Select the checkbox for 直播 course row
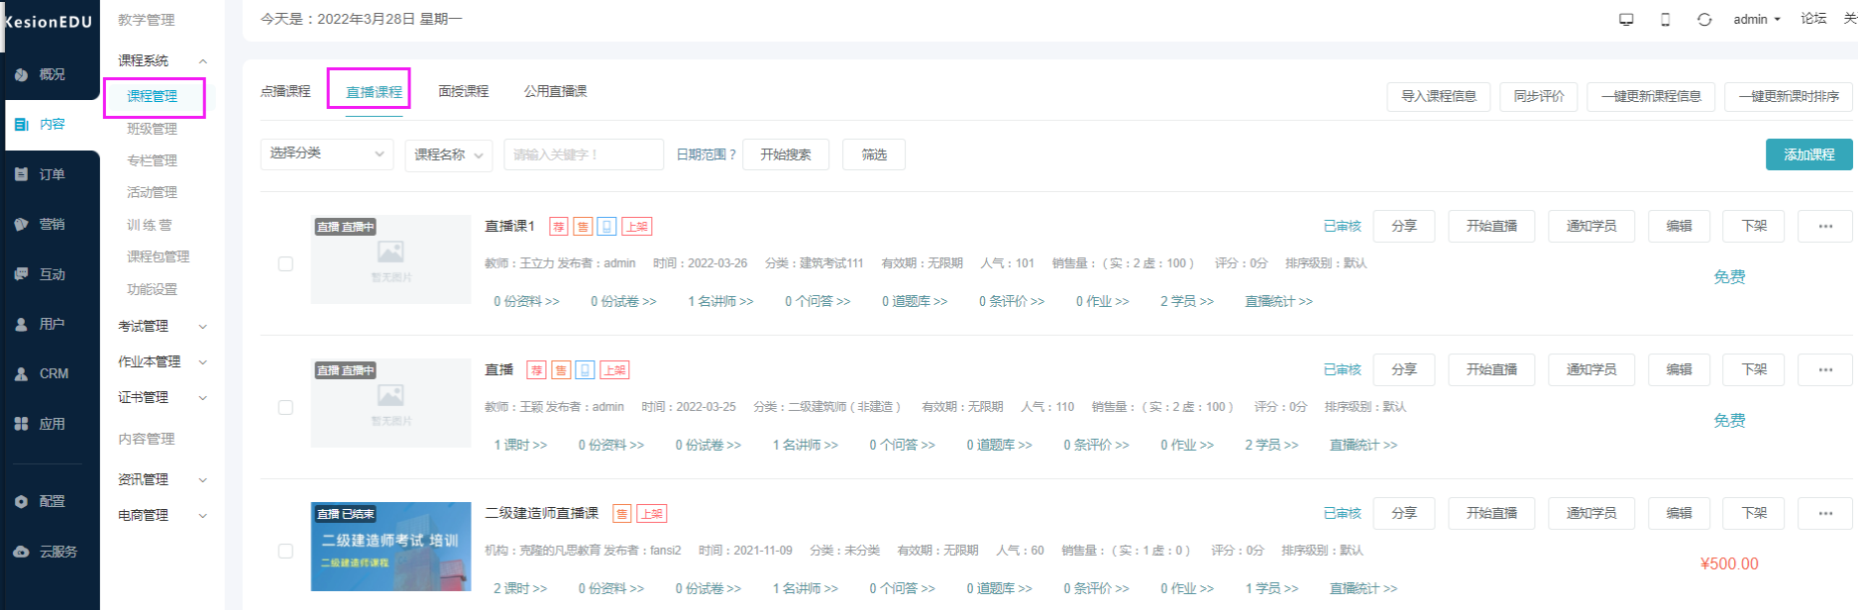This screenshot has height=610, width=1858. [285, 408]
